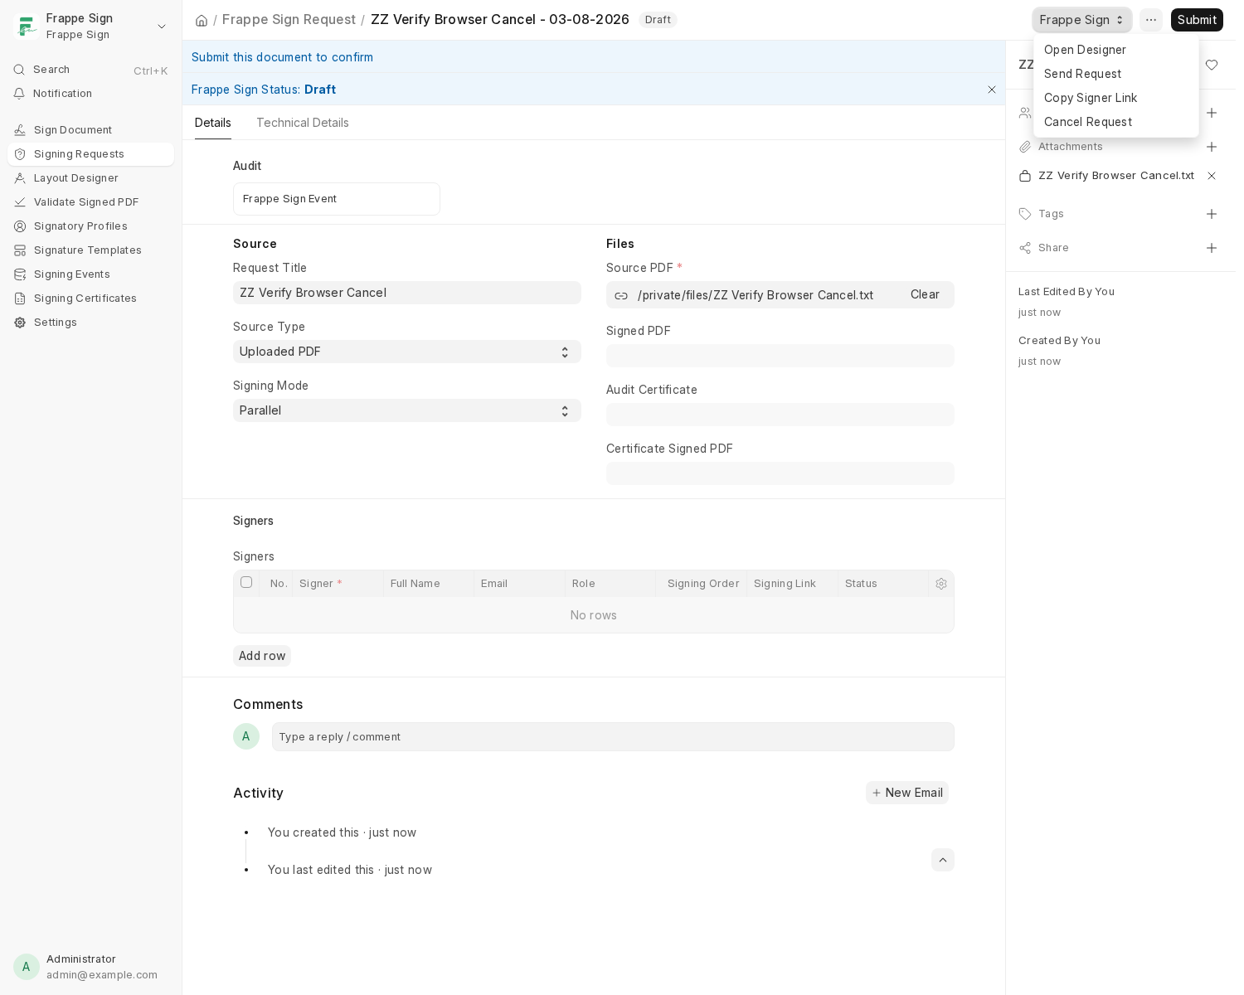Image resolution: width=1244 pixels, height=995 pixels.
Task: Click the Tags label in right panel
Action: pos(1051,214)
